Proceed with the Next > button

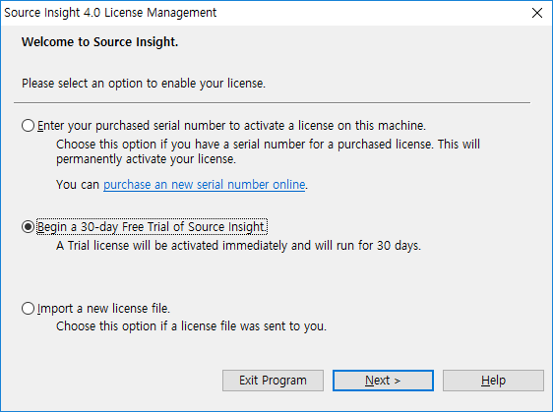[x=383, y=381]
